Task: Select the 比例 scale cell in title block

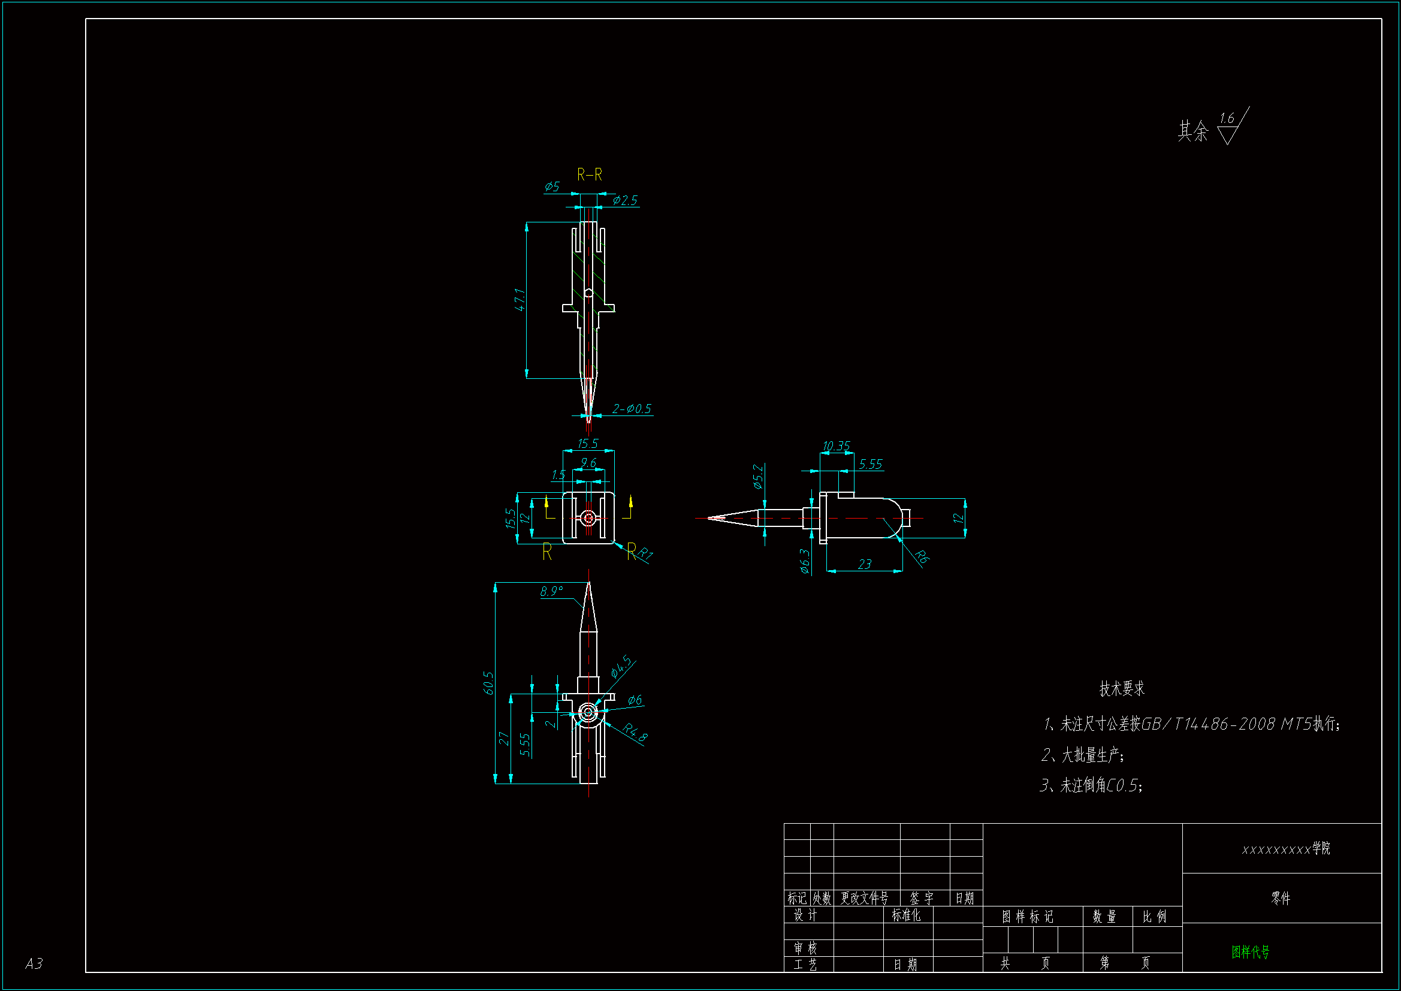Action: (x=1154, y=917)
